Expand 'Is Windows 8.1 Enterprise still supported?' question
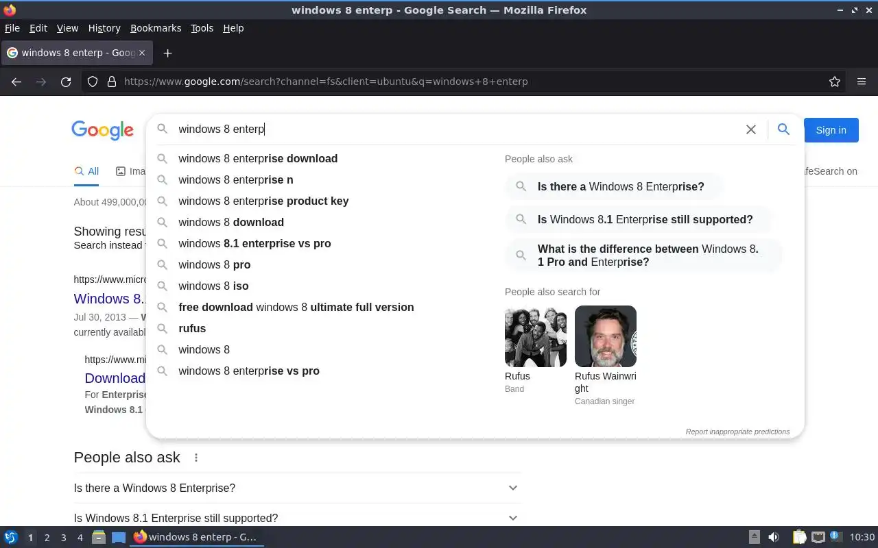The width and height of the screenshot is (878, 548). point(297,518)
